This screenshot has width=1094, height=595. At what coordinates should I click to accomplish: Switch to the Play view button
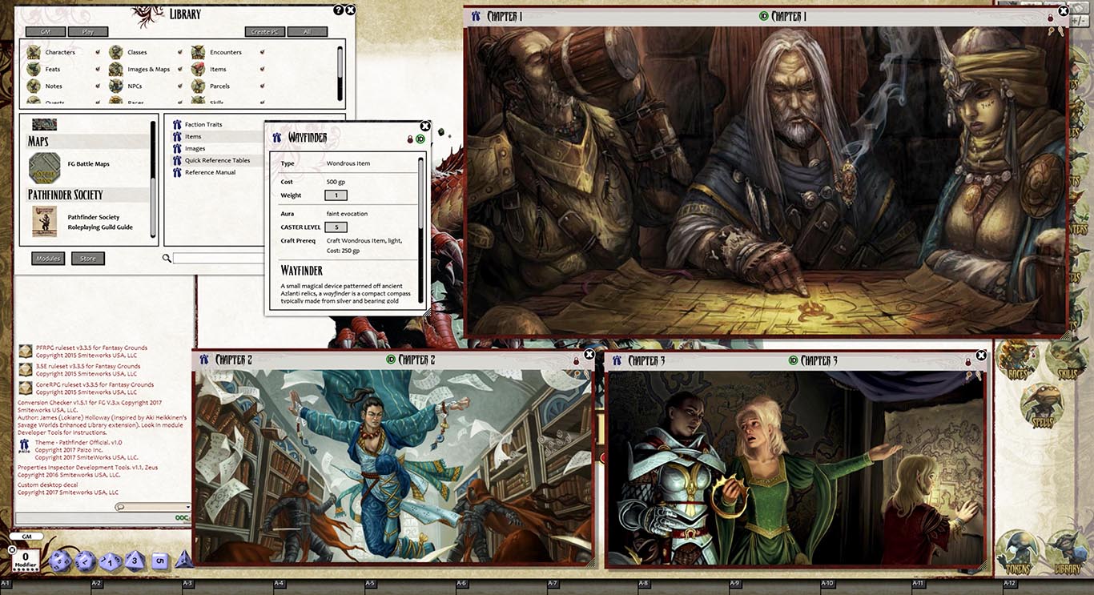[x=87, y=32]
